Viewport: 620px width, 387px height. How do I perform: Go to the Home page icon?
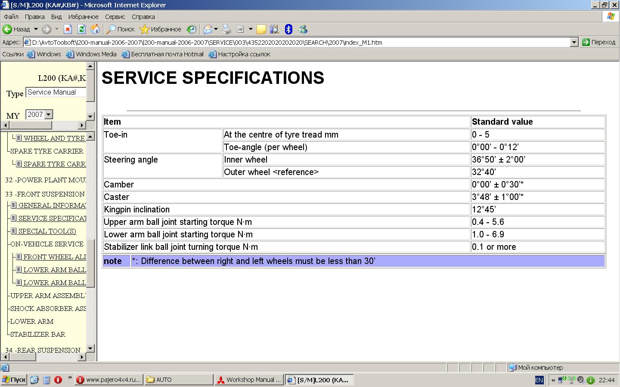pyautogui.click(x=95, y=29)
